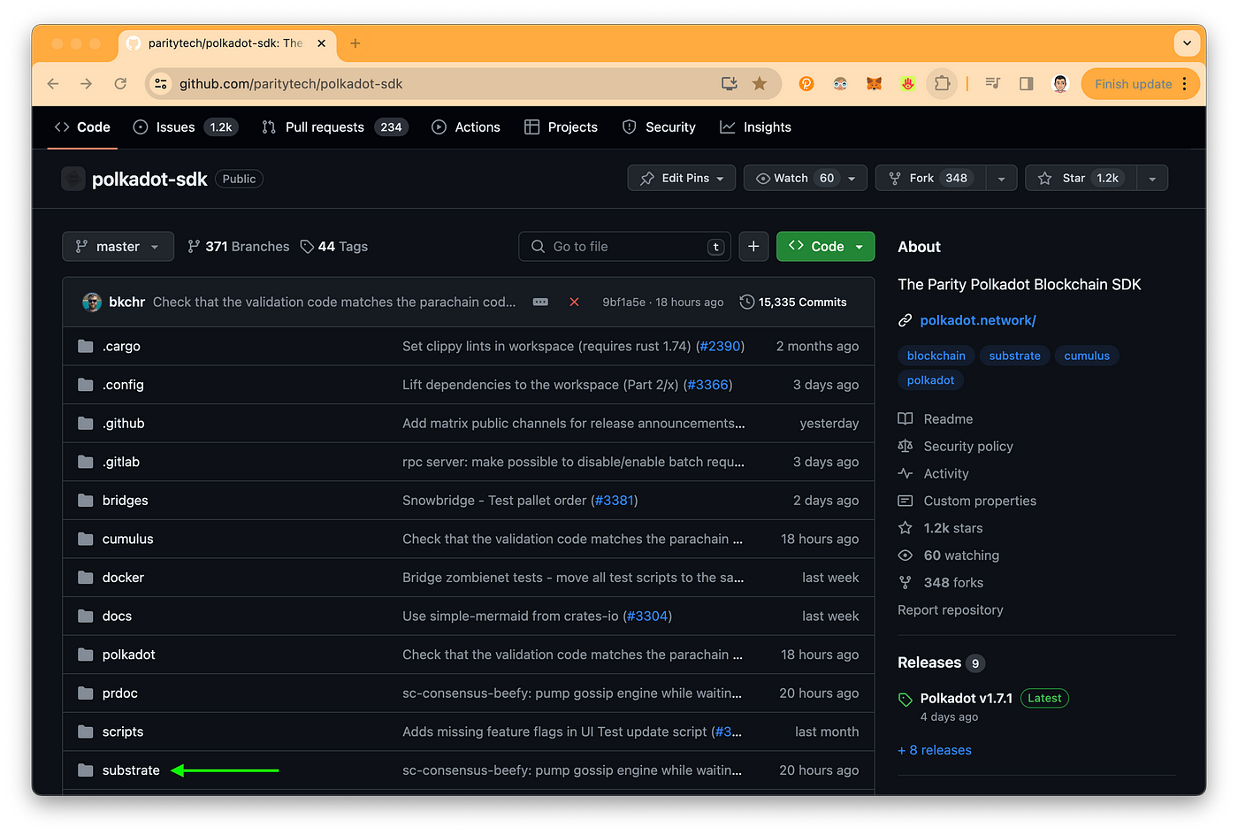
Task: Expand the Watch notification options arrow
Action: (852, 178)
